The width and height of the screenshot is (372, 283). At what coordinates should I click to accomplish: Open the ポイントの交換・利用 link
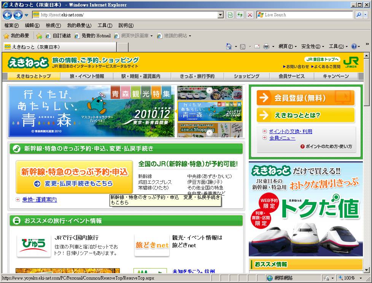(290, 131)
